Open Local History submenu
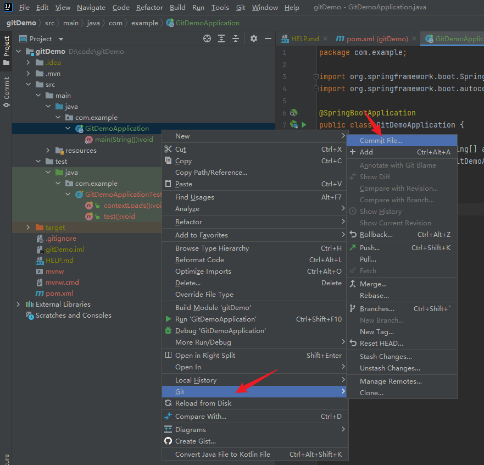The image size is (484, 465). point(255,380)
